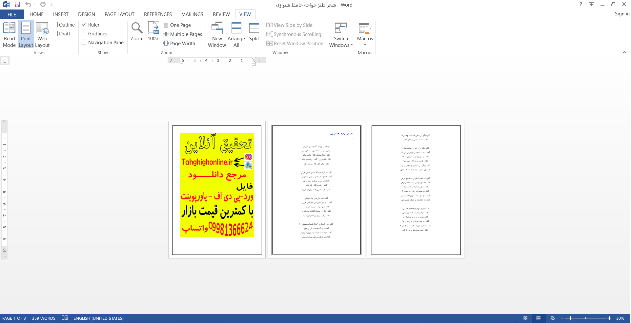Screen dimensions: 631x323
Task: Click zoom in plus button
Action: (x=609, y=318)
